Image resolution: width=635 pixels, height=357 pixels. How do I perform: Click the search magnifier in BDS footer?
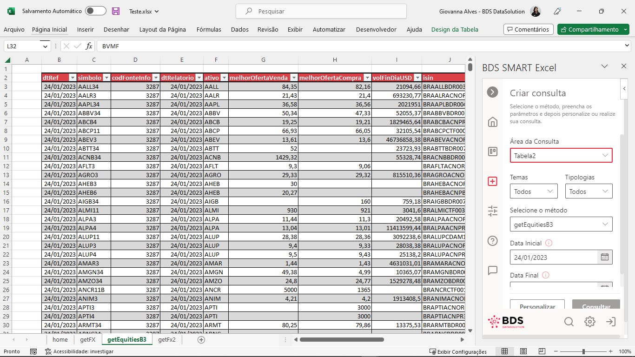[x=569, y=322]
